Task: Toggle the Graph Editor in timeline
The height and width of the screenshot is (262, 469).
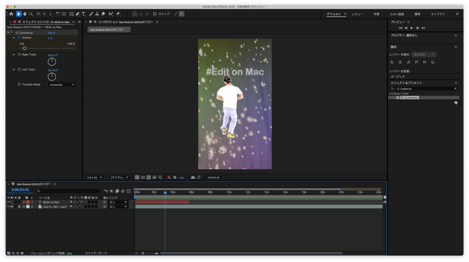Action: click(x=128, y=191)
